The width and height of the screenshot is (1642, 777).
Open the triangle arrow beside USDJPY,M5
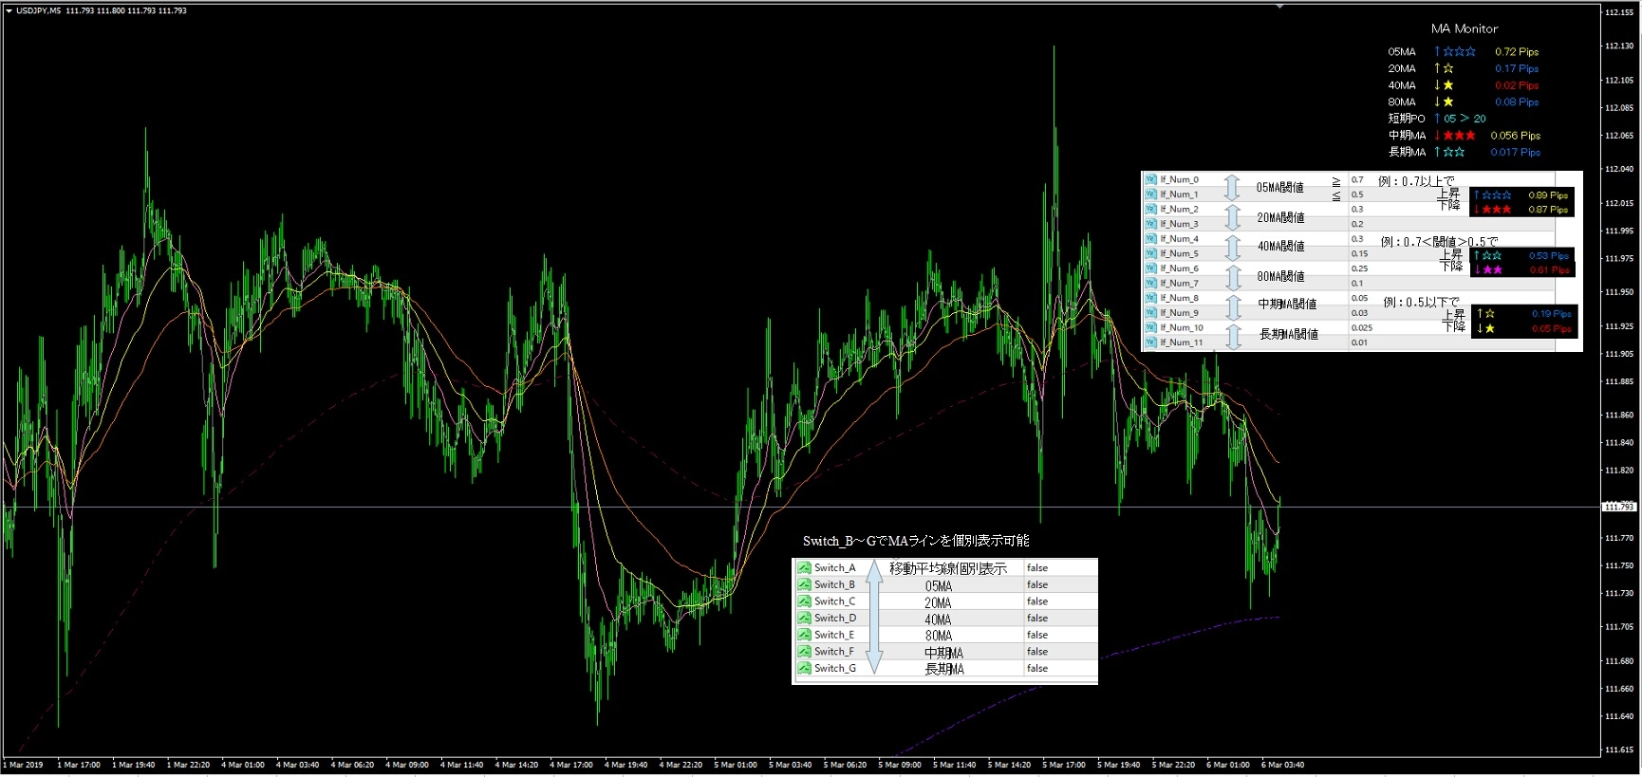click(9, 11)
